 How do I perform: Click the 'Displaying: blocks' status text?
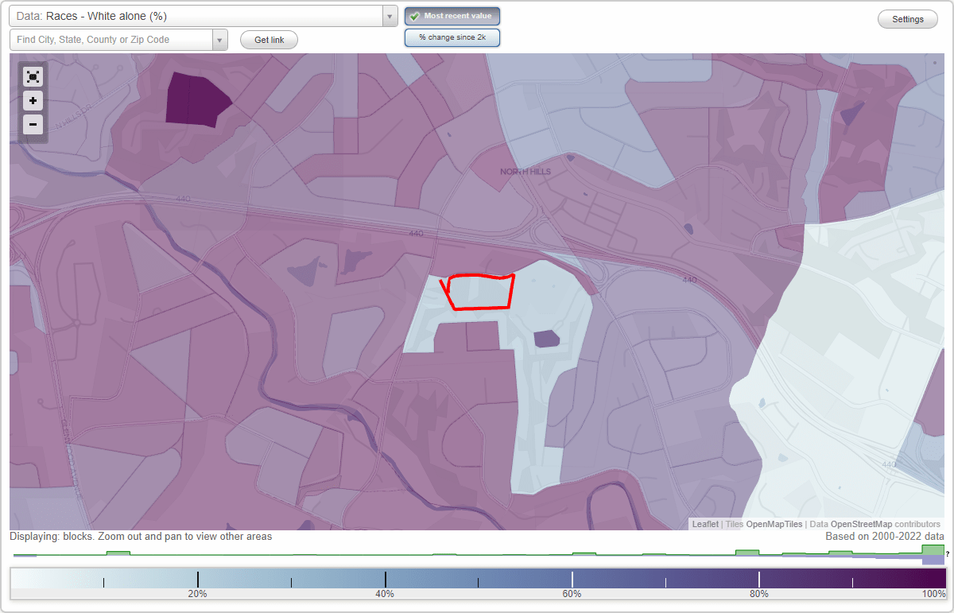[x=142, y=537]
